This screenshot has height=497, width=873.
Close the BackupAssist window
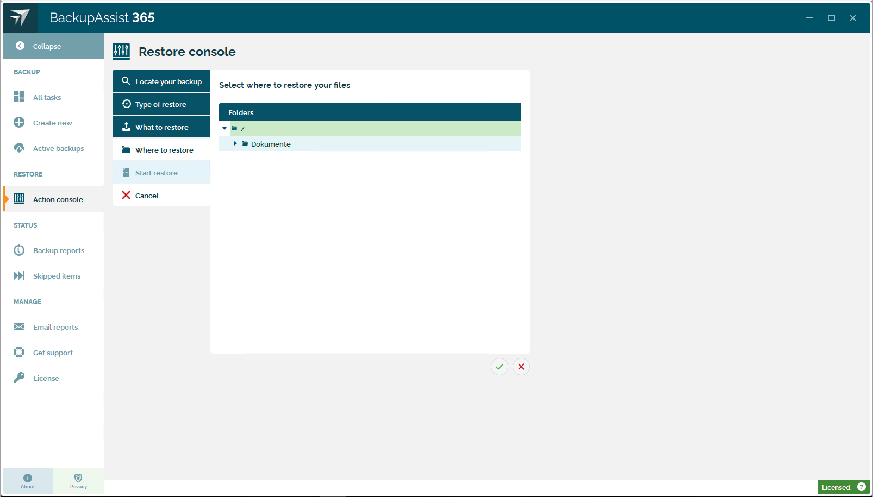(853, 18)
